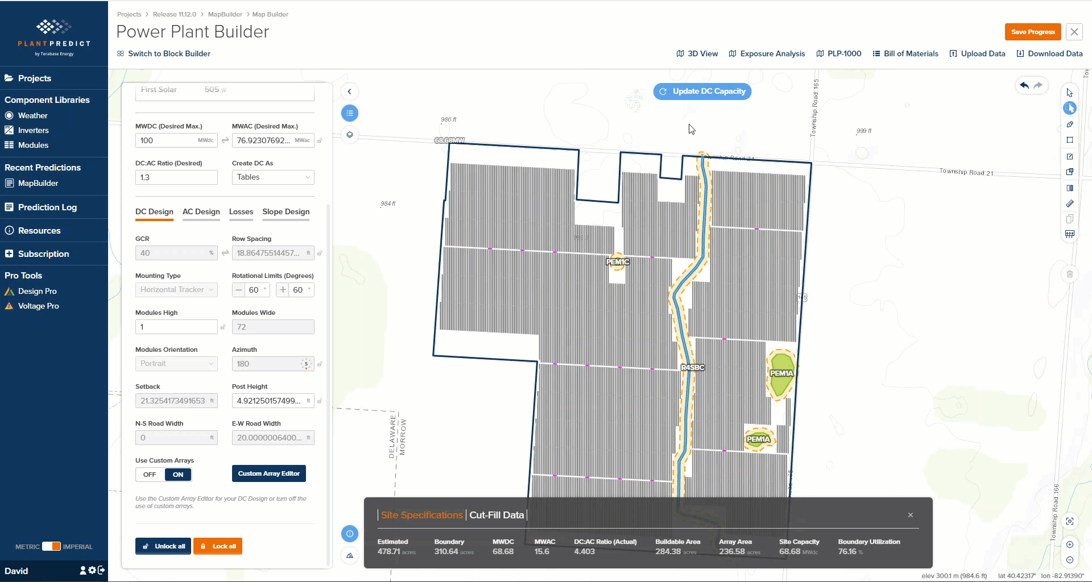Toggle lock next to Post Height
1092x582 pixels.
(x=320, y=401)
